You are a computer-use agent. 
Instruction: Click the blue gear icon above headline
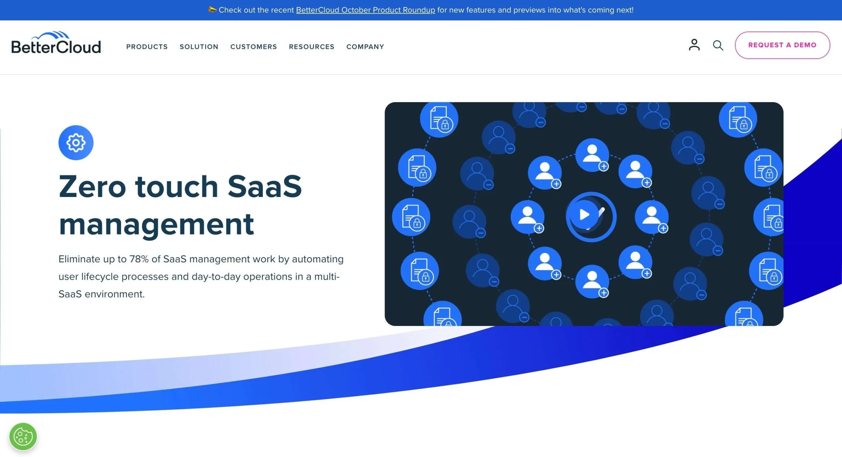pos(76,142)
